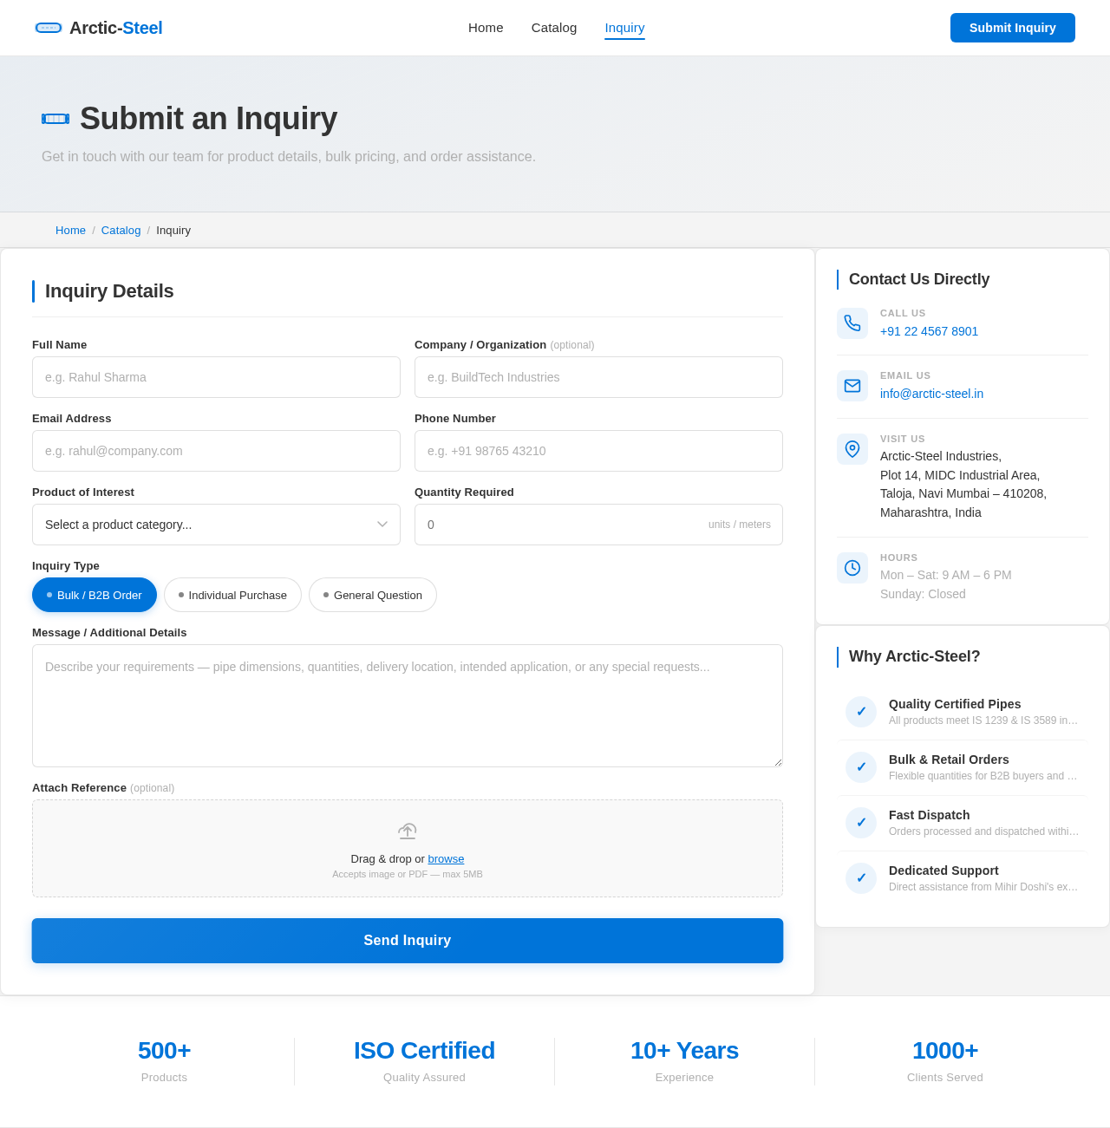Select General Question inquiry type
This screenshot has width=1110, height=1128.
coord(372,595)
